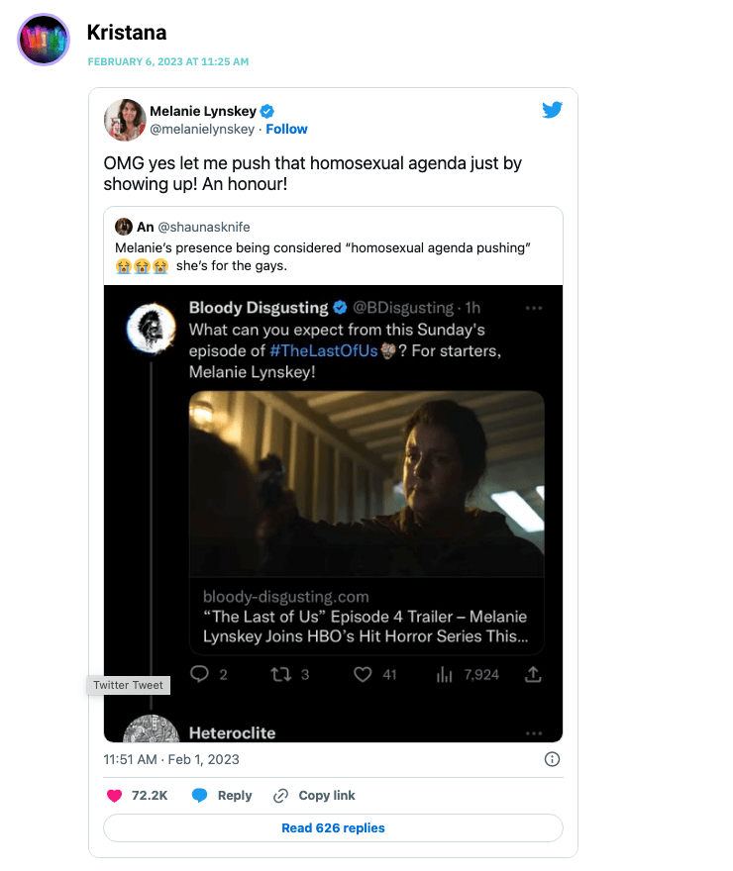The height and width of the screenshot is (871, 733).
Task: Click the comment bubble showing 2
Action: [199, 674]
